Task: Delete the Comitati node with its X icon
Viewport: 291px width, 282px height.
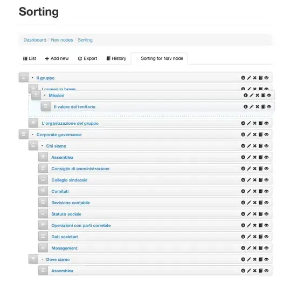Action: (254, 191)
